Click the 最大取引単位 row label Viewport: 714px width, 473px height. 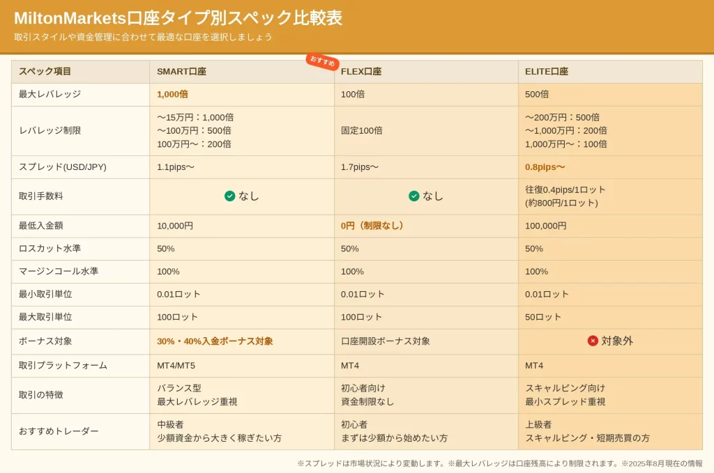pyautogui.click(x=45, y=317)
